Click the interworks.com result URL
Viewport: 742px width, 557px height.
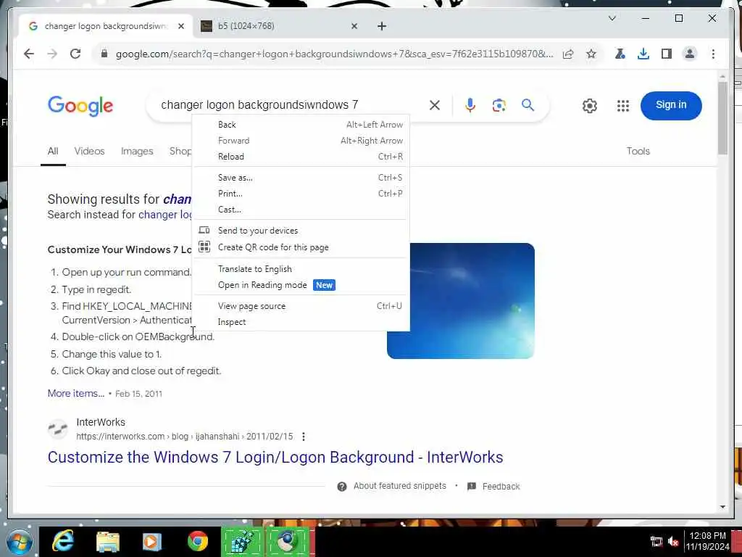(x=185, y=436)
